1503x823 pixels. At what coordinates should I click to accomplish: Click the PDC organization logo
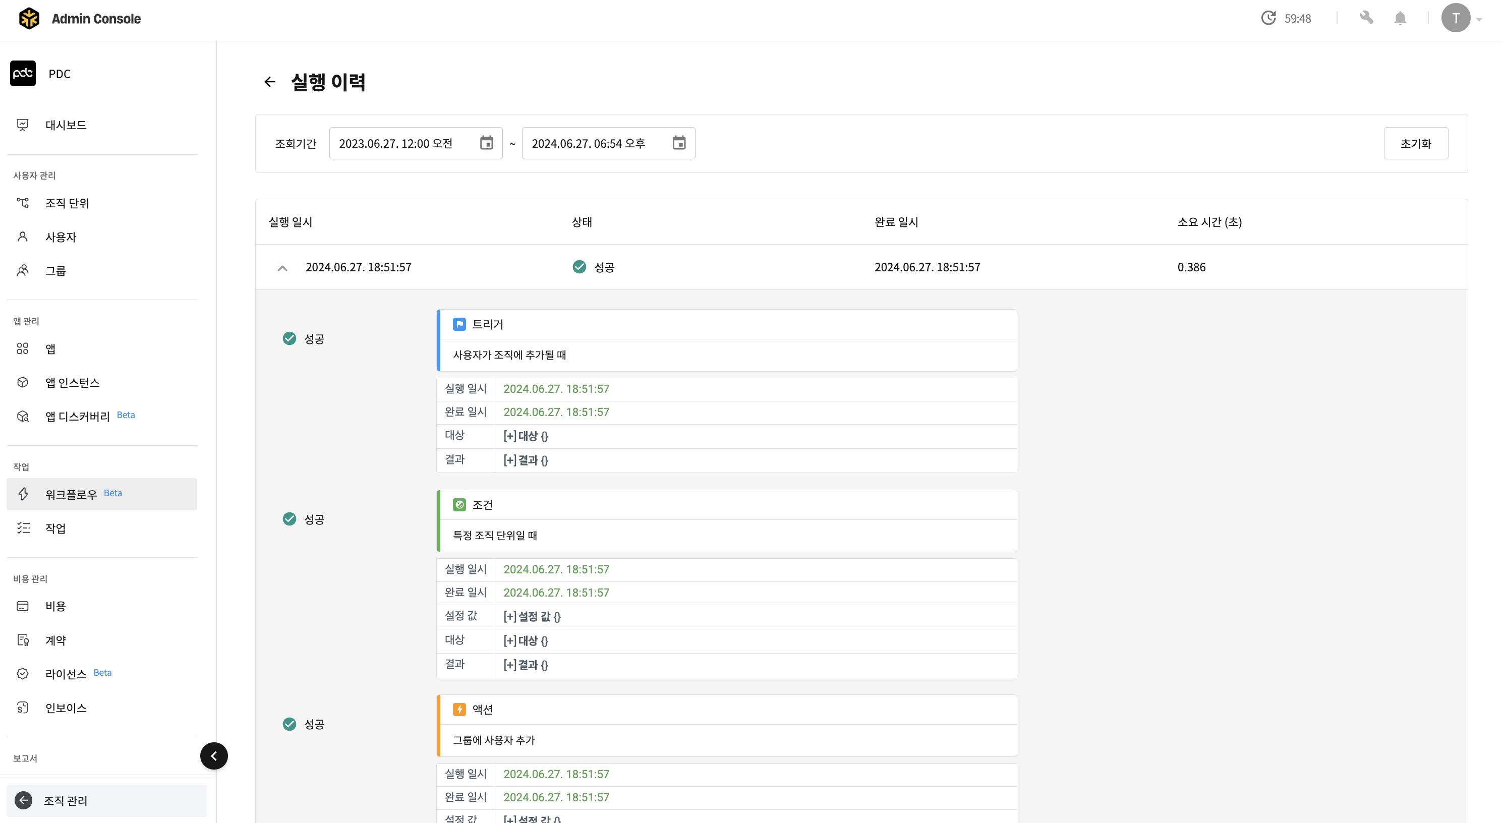[x=23, y=74]
